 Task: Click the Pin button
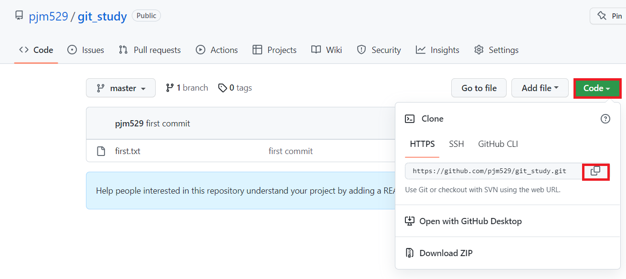(608, 16)
